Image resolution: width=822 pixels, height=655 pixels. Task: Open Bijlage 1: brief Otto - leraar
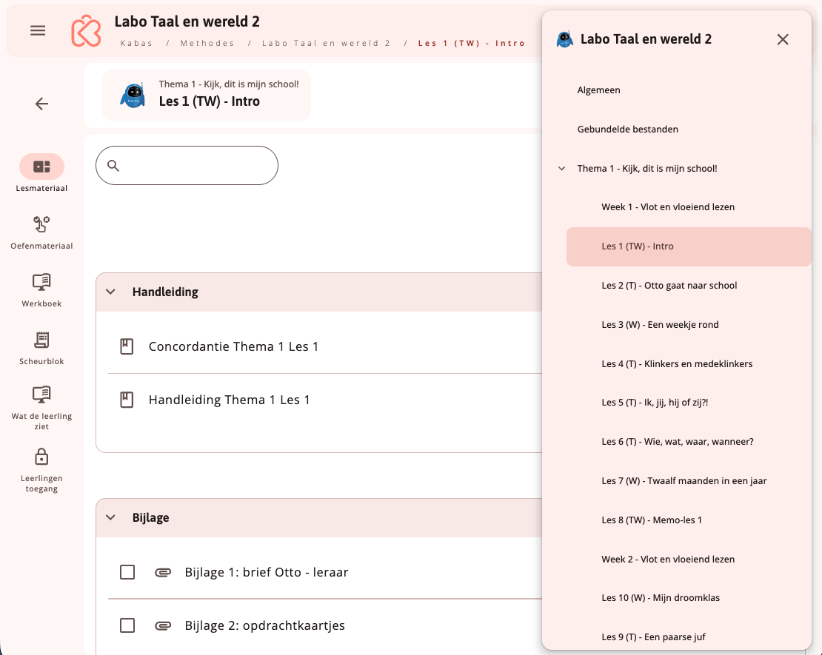tap(267, 572)
